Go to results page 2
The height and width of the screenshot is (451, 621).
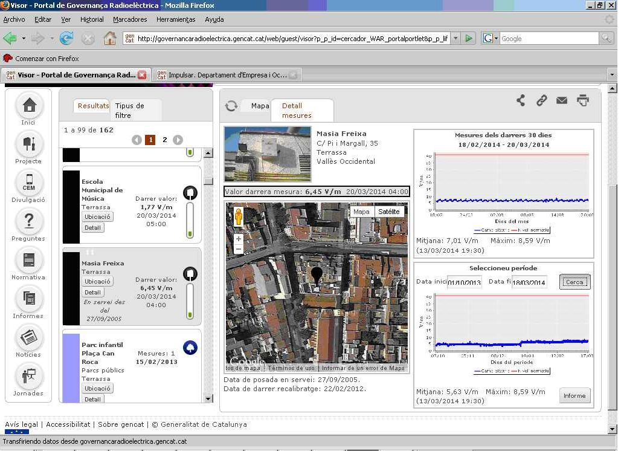click(165, 140)
